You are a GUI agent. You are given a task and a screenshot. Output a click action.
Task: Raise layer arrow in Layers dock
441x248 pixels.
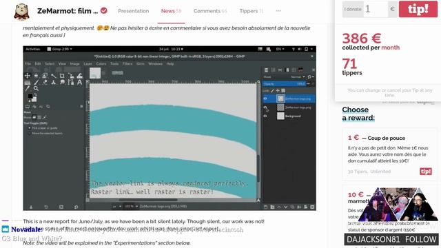click(279, 207)
